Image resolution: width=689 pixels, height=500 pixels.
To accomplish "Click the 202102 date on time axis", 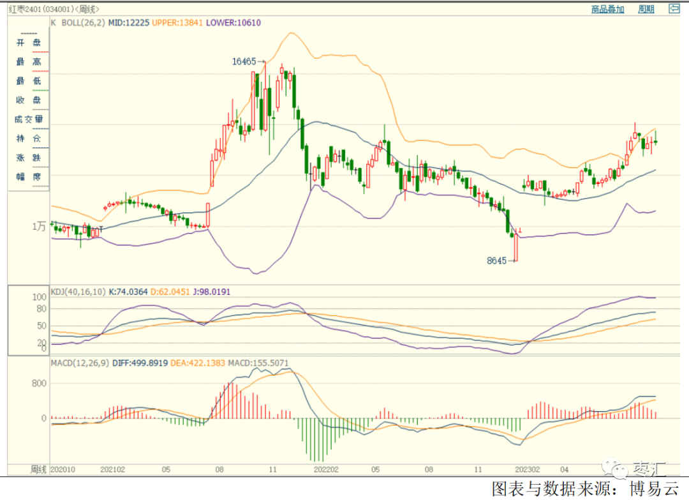I will (113, 469).
